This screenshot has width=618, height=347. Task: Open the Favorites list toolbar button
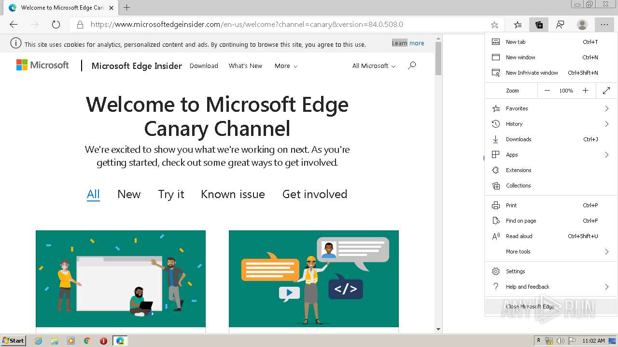point(518,25)
